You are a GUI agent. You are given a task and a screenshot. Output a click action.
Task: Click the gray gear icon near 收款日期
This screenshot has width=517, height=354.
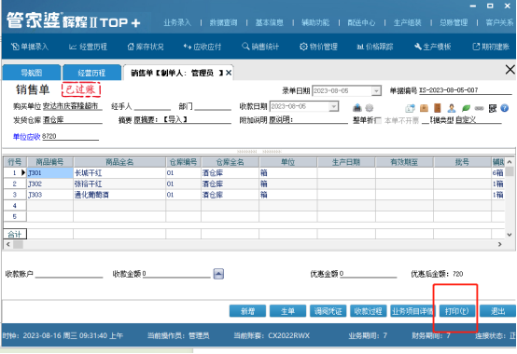[370, 108]
